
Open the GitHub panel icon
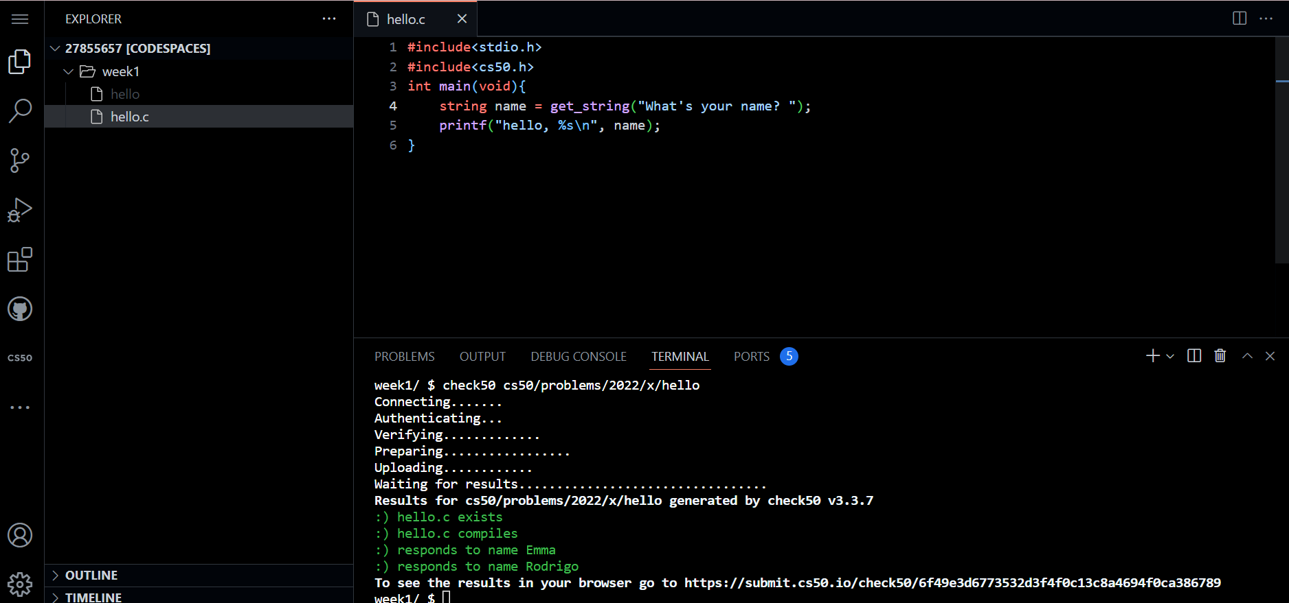click(20, 309)
